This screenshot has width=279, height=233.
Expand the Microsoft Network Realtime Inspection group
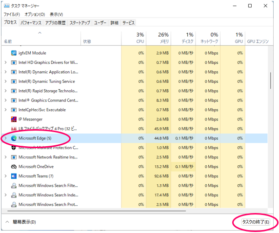tap(5, 157)
